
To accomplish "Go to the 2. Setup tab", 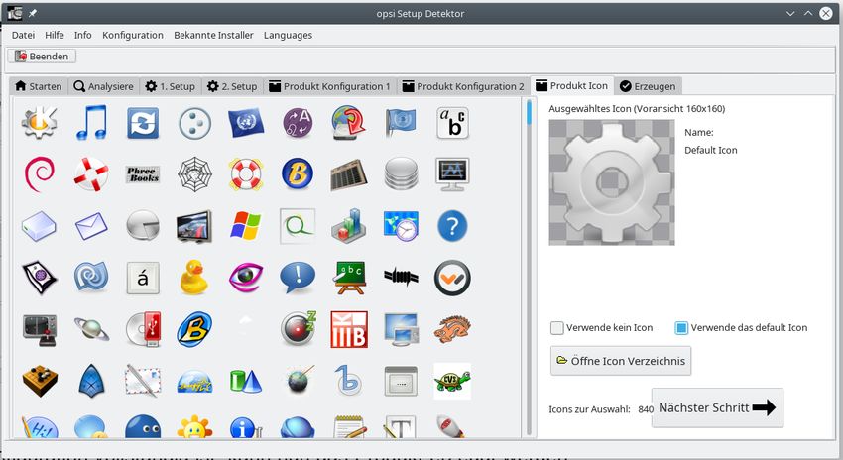I will [232, 86].
